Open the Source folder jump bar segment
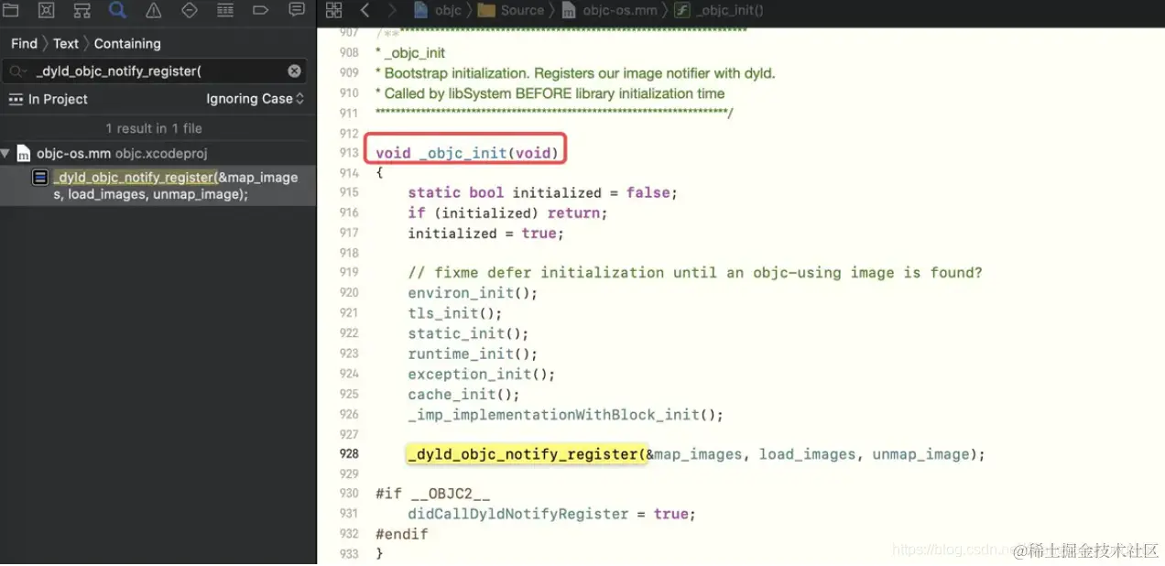This screenshot has height=566, width=1165. tap(511, 10)
